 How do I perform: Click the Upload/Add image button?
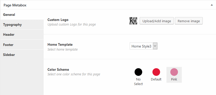point(157,21)
